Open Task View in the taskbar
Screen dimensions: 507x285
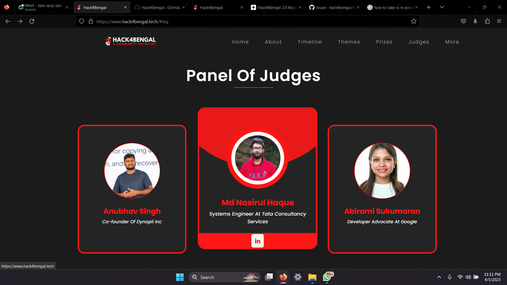(269, 277)
